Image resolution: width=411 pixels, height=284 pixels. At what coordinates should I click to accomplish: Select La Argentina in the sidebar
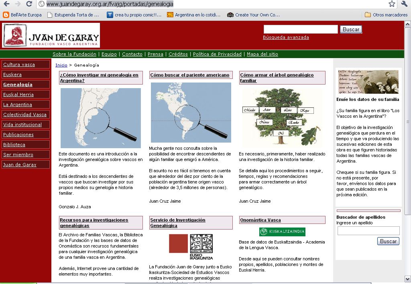(26, 104)
